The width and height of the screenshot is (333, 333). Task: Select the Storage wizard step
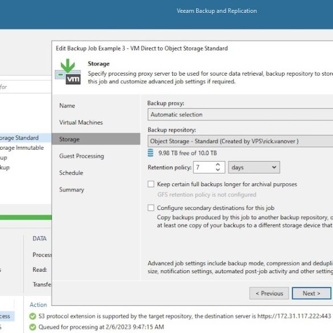96,139
